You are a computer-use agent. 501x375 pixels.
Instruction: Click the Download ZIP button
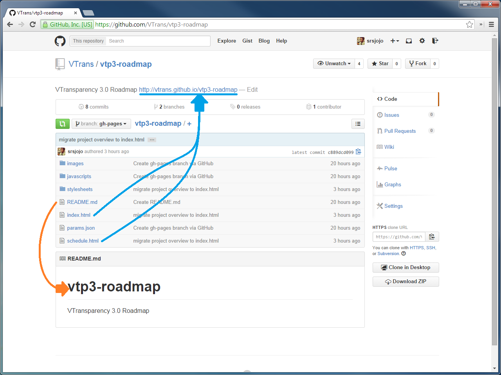(x=406, y=282)
